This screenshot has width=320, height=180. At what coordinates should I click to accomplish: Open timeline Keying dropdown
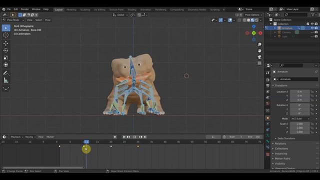point(30,137)
